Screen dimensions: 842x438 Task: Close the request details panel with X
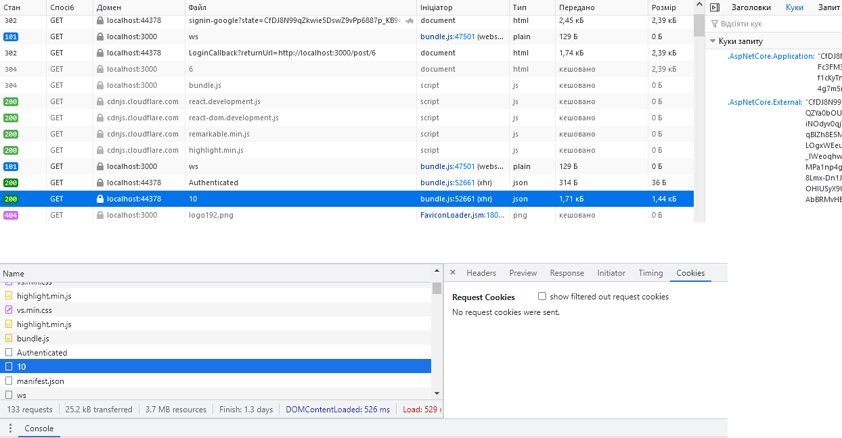coord(453,273)
